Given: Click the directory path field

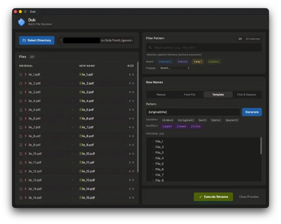Looking at the screenshot, I should point(97,40).
